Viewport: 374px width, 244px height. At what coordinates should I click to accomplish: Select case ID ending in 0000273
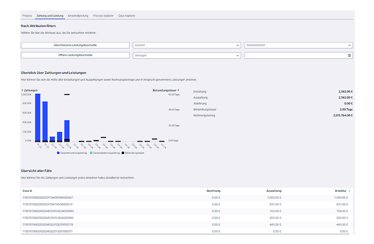pyautogui.click(x=48, y=204)
